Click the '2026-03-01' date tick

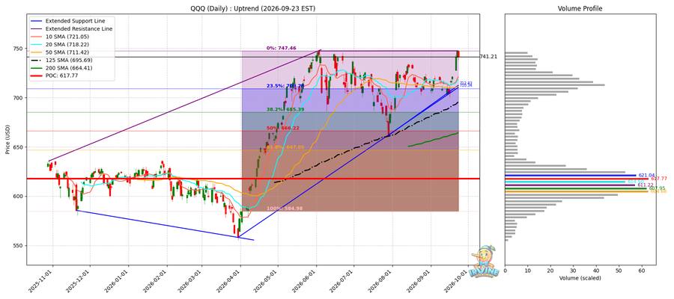(191, 280)
